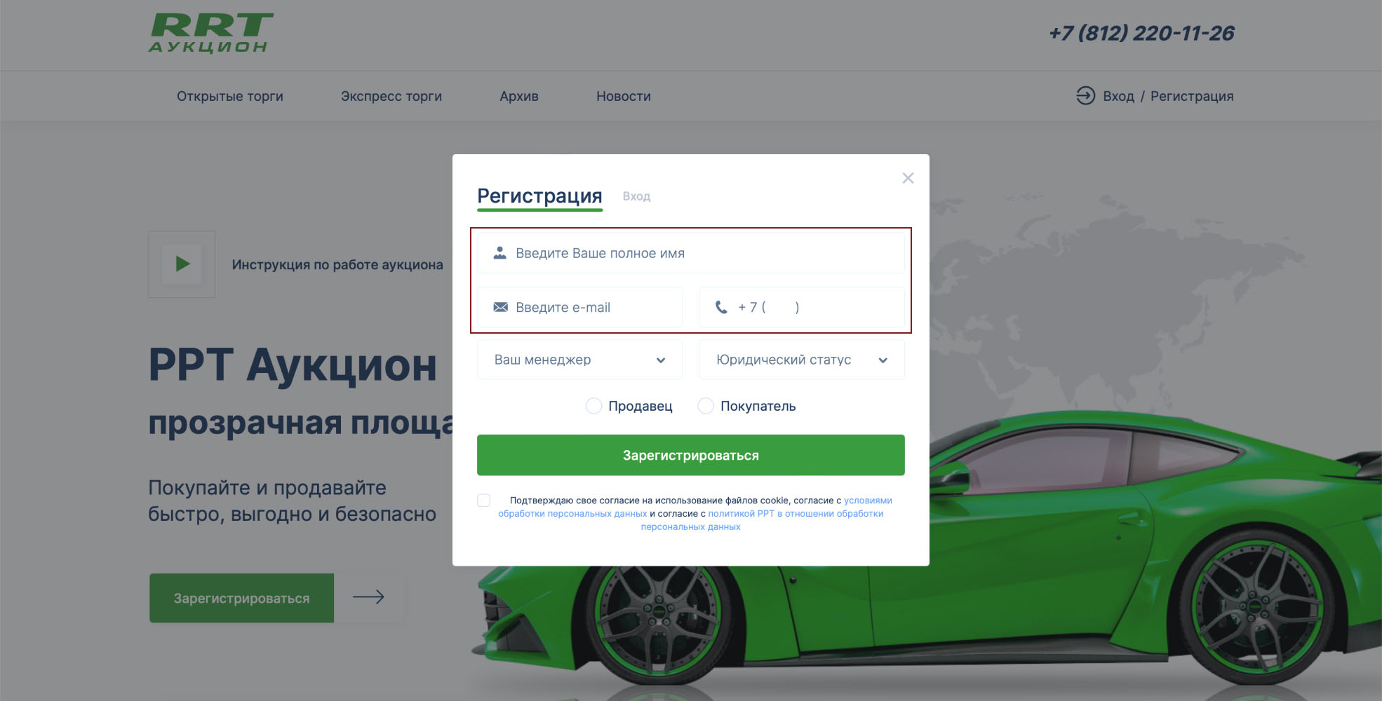The width and height of the screenshot is (1382, 701).
Task: Select the Продавец radio button
Action: click(x=593, y=406)
